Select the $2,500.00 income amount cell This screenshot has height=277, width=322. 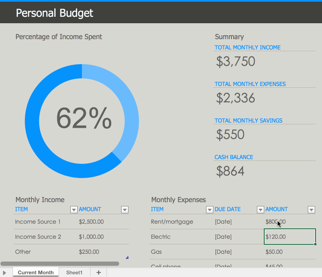click(x=103, y=222)
